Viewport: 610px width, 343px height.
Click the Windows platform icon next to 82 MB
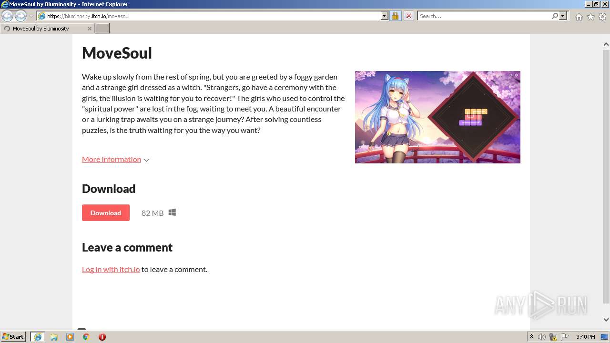(x=172, y=212)
